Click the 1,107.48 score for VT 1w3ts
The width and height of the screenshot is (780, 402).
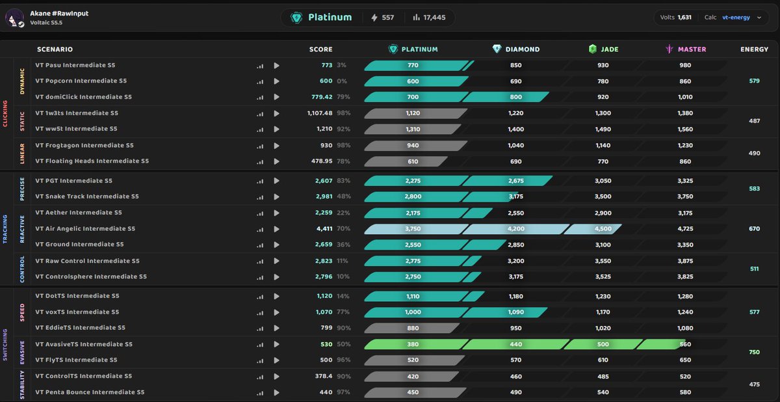coord(320,113)
